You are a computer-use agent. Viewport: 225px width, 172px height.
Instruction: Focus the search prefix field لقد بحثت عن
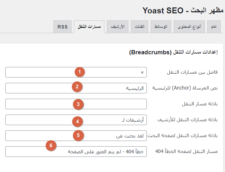(76, 136)
